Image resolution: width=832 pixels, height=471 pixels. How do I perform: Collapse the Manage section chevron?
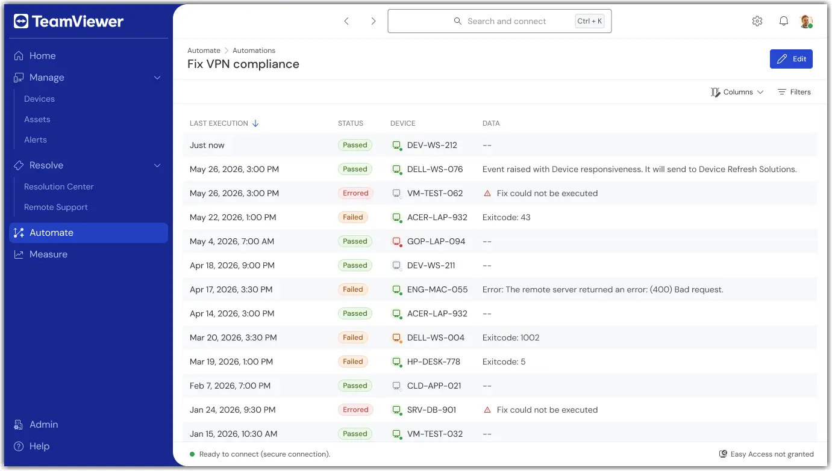point(157,78)
